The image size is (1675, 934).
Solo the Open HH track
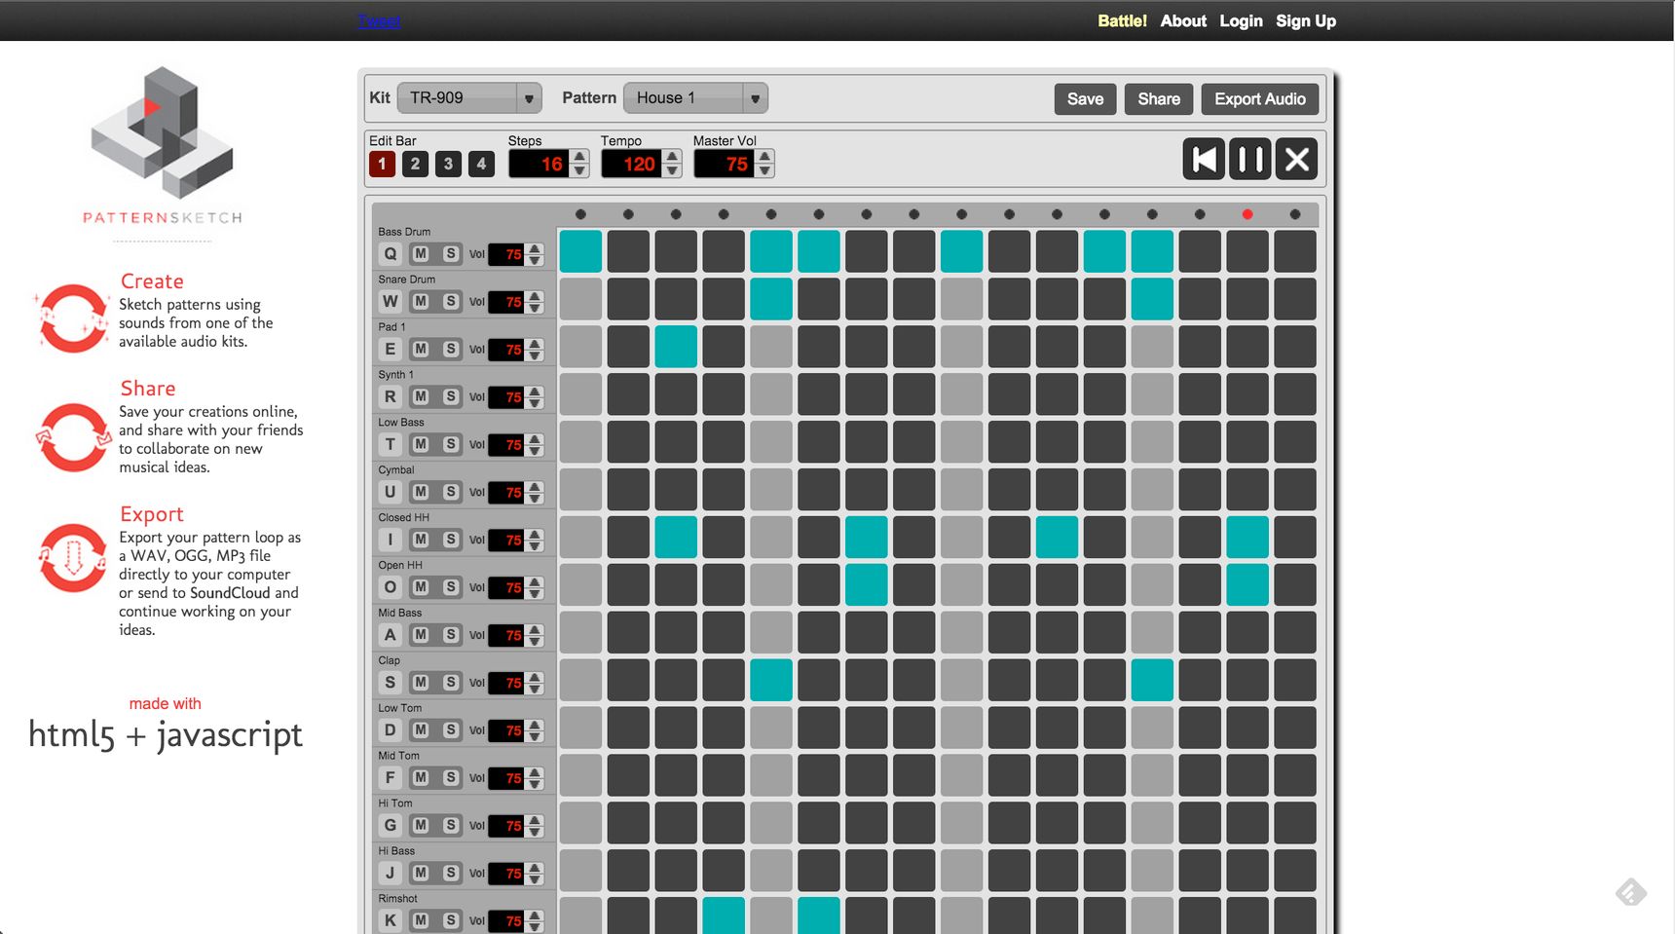coord(451,587)
